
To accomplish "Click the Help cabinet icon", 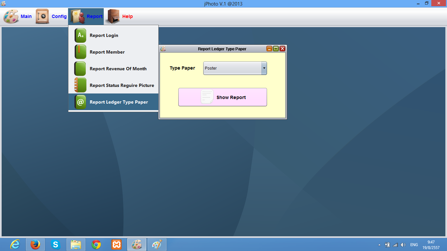I will coord(113,16).
